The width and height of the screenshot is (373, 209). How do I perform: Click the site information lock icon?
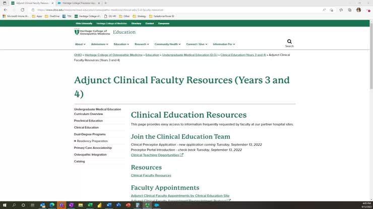pyautogui.click(x=33, y=10)
